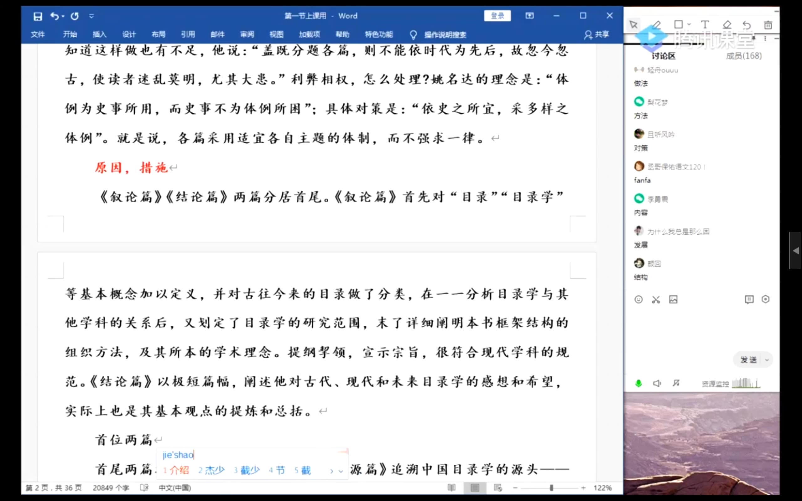Viewport: 802px width, 501px height.
Task: Choose IME candidate 3 截少
Action: tap(247, 470)
